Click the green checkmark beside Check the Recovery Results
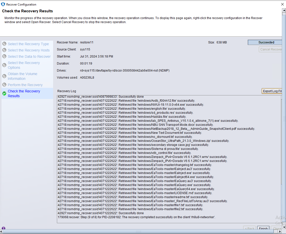Image resolution: width=286 pixels, height=234 pixels. [x=4, y=94]
